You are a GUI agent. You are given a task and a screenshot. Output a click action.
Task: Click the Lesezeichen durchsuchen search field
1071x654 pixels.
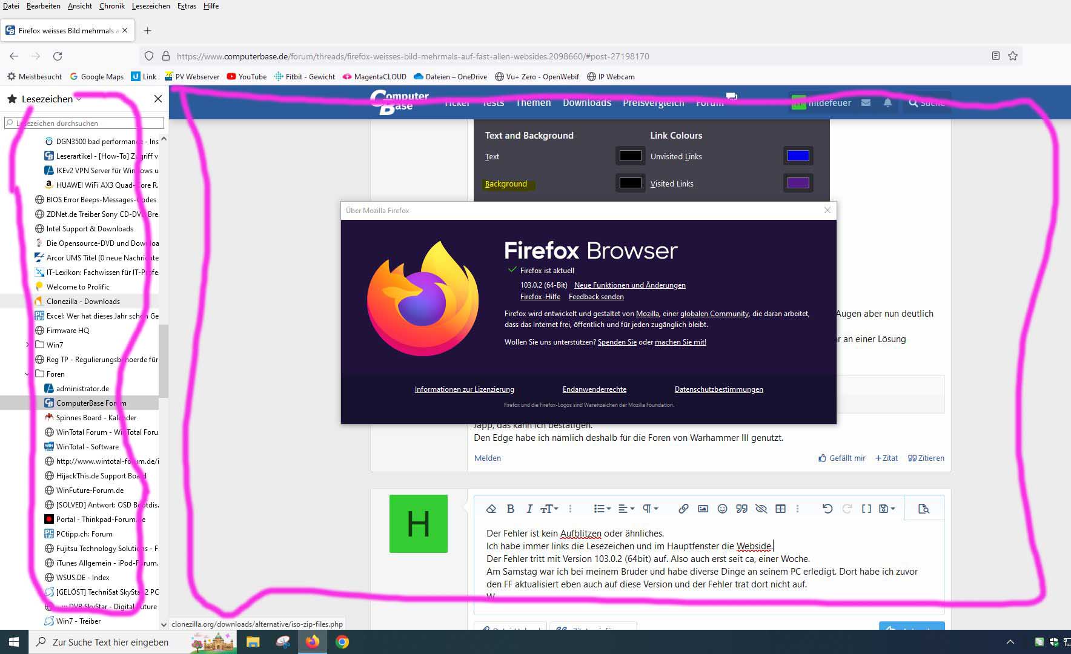point(84,123)
